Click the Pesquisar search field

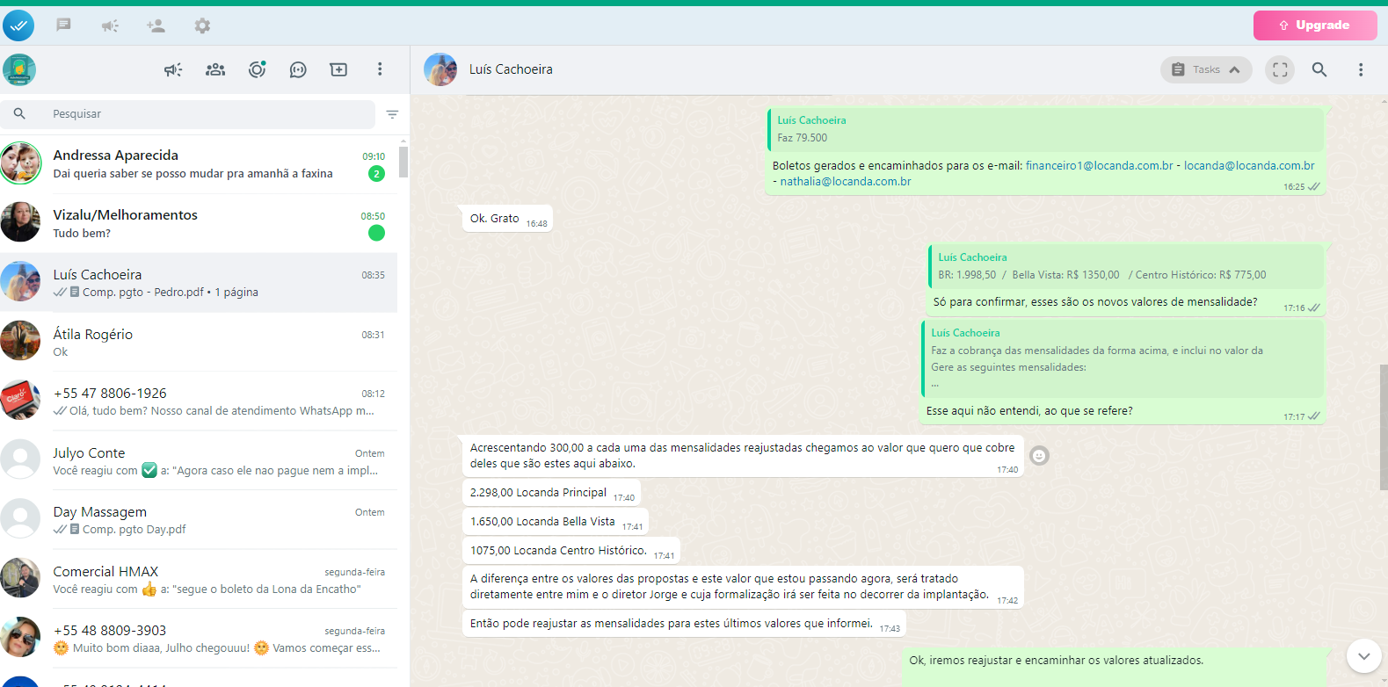pos(202,114)
